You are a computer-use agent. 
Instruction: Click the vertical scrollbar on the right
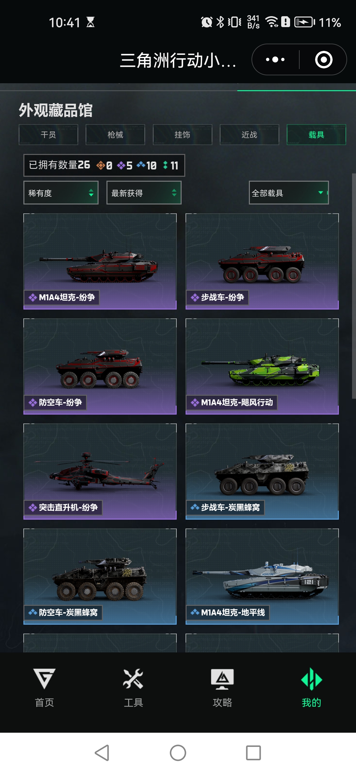point(354,286)
